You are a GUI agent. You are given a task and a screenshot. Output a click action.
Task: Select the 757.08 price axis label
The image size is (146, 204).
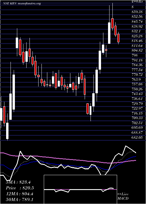pyautogui.click(x=137, y=84)
